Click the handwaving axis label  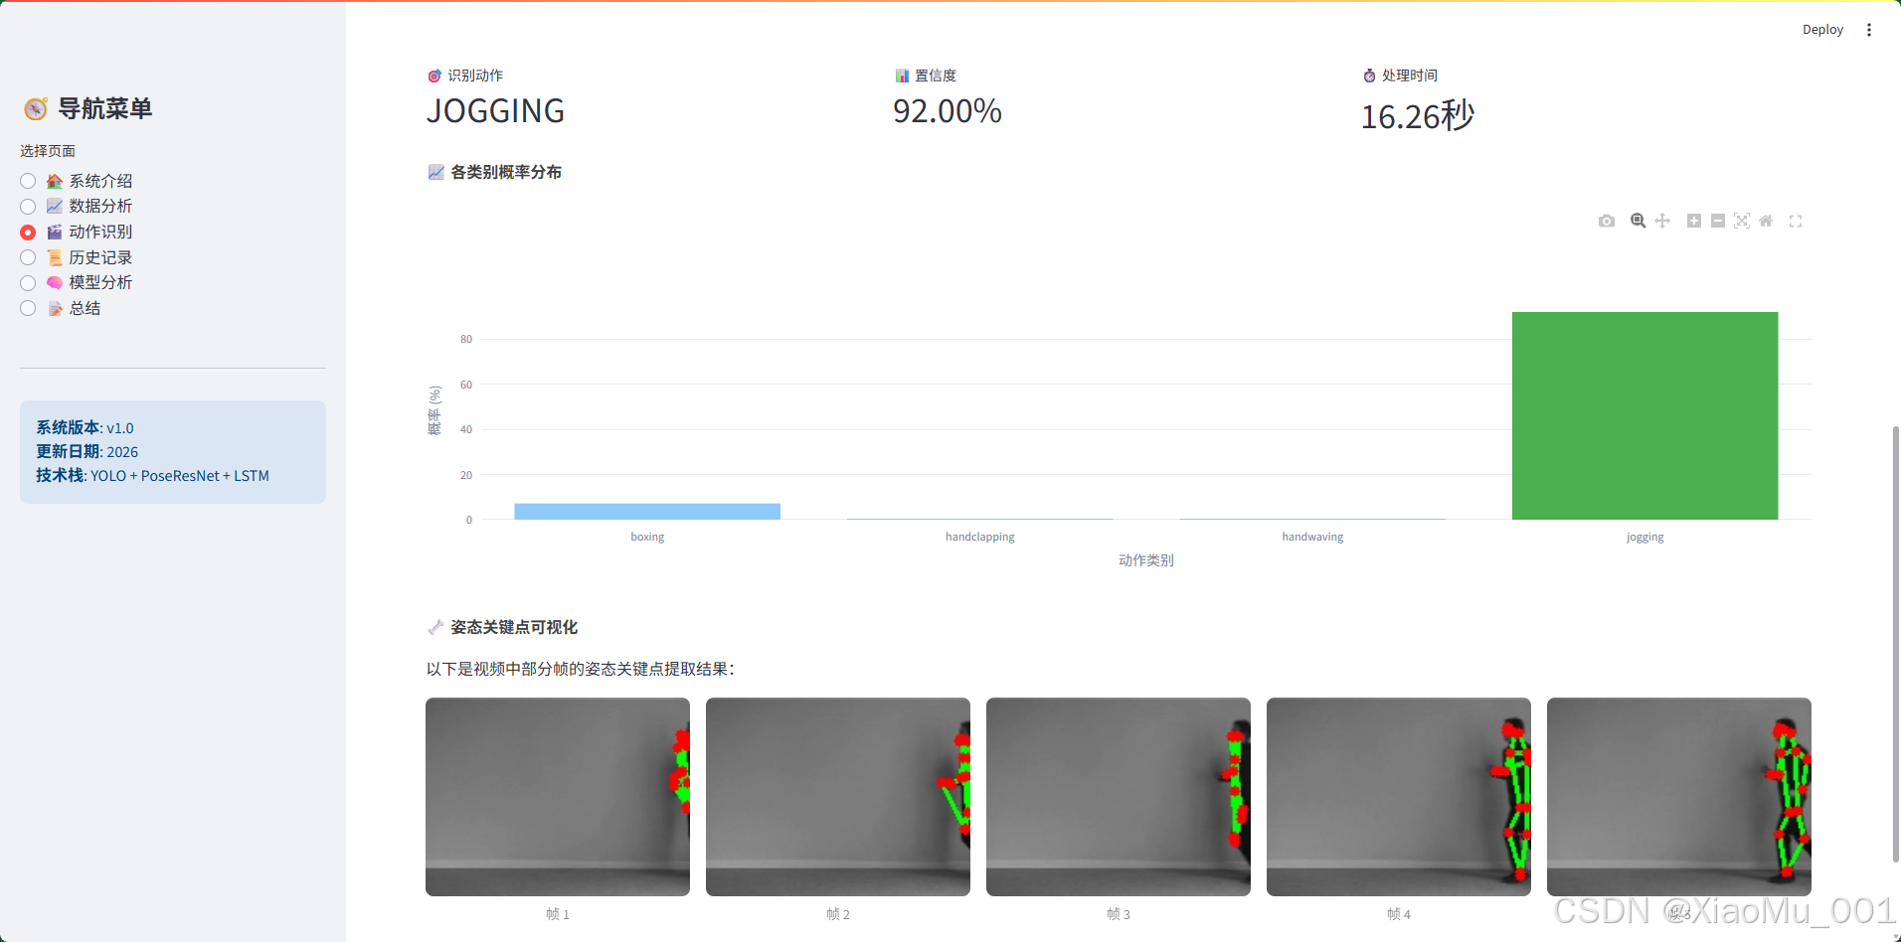(x=1312, y=537)
